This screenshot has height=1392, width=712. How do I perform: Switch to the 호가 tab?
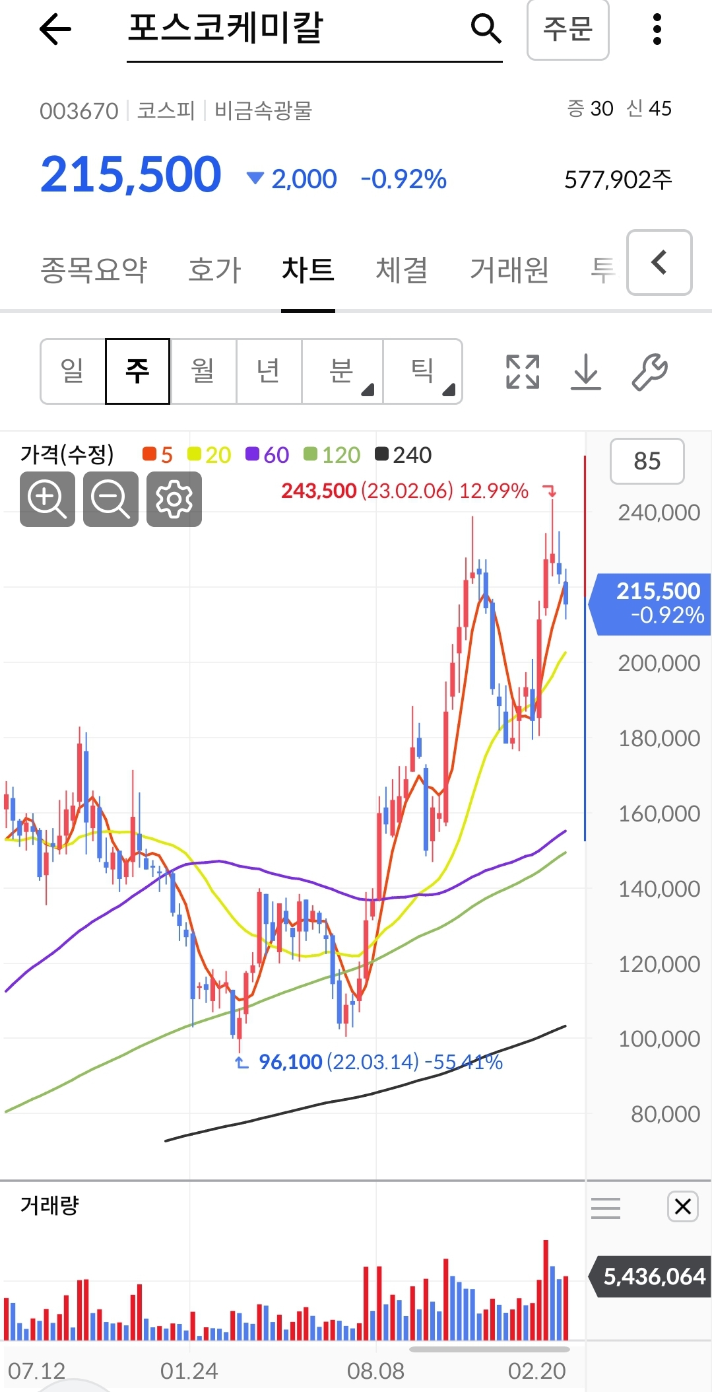[x=214, y=270]
